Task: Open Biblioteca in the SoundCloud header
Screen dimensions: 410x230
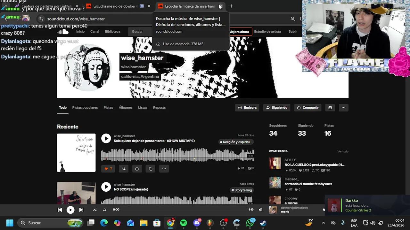Action: click(x=112, y=32)
